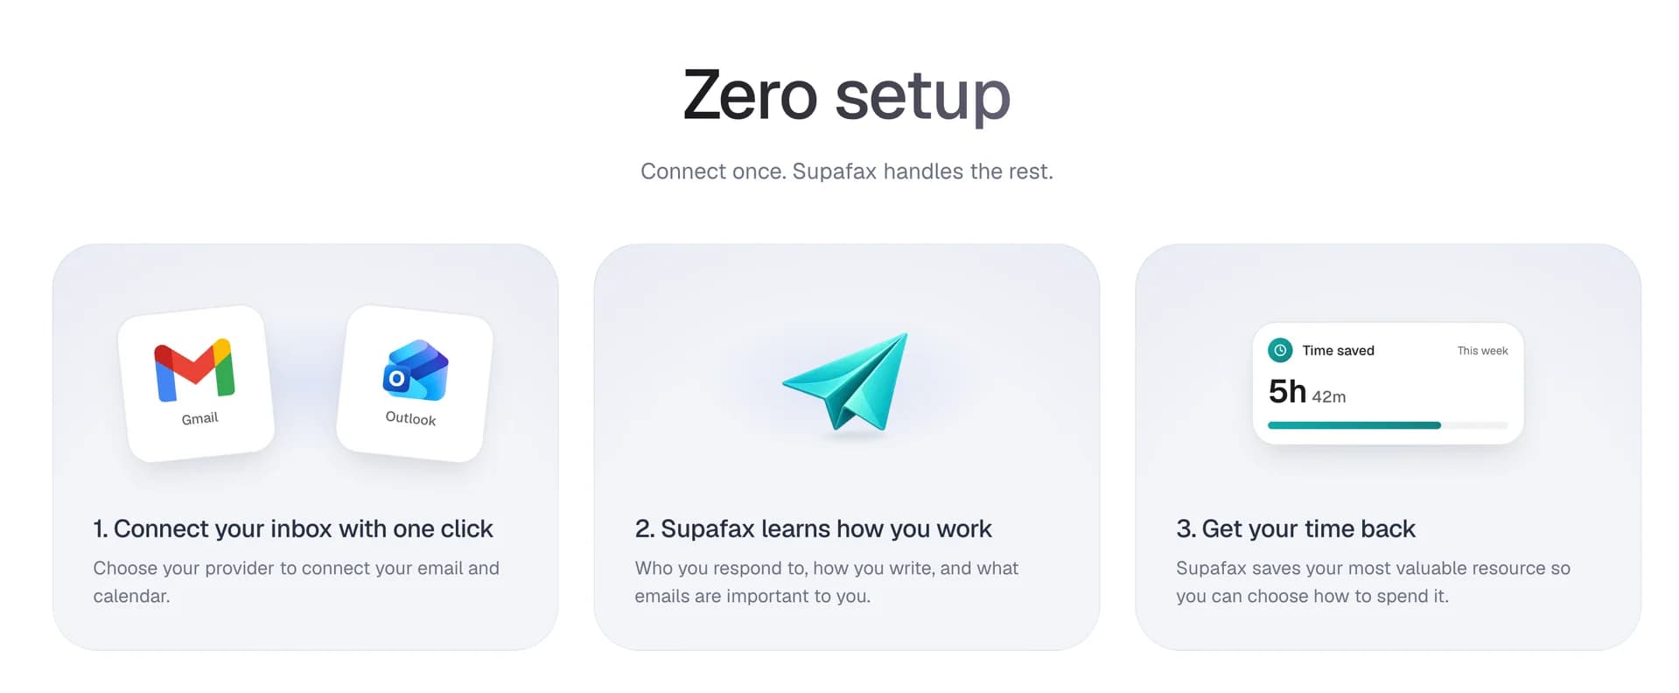This screenshot has height=693, width=1679.
Task: Click the Zero setup heading
Action: click(x=846, y=94)
